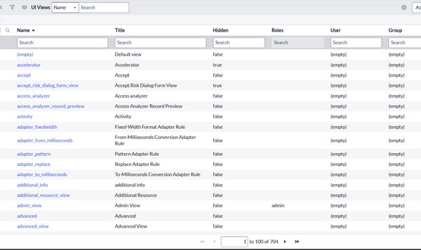Click 'Access Analyzer Record Preview' title cell

[x=149, y=106]
